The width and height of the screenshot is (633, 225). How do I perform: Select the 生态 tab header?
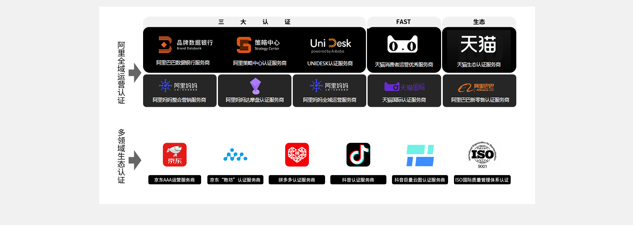(479, 22)
